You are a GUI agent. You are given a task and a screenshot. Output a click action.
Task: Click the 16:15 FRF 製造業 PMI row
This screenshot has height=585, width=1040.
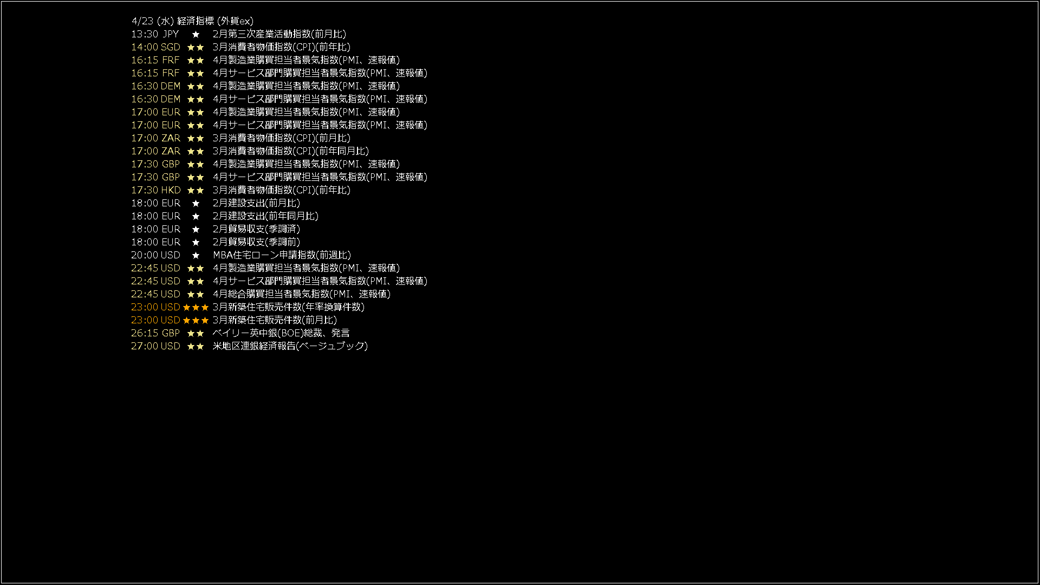click(x=265, y=60)
